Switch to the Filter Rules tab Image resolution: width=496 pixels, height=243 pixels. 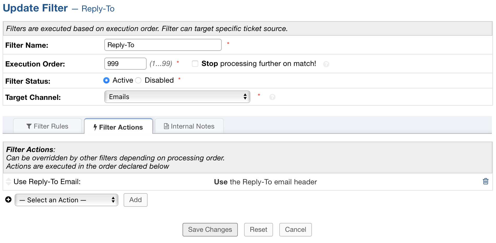coord(47,126)
